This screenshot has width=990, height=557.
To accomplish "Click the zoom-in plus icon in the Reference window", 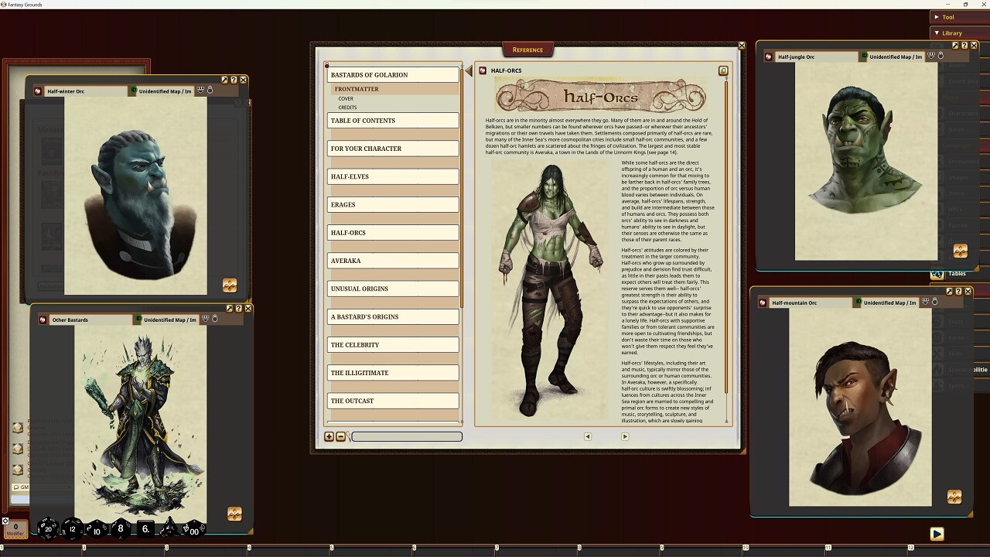I will (x=329, y=436).
